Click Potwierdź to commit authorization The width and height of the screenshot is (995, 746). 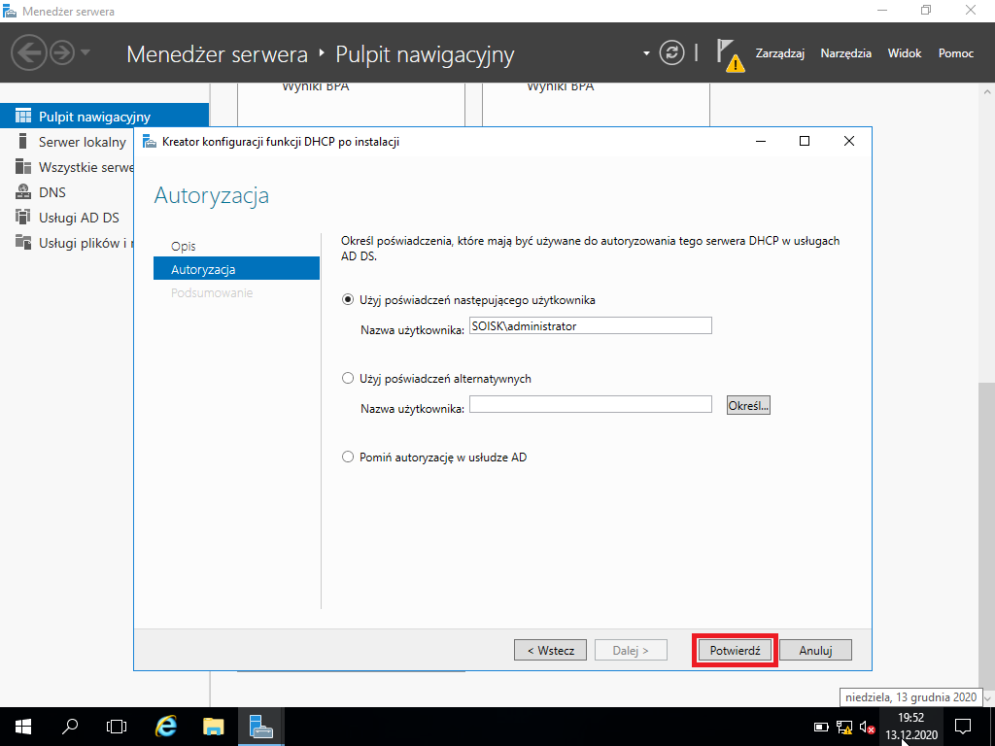[x=735, y=650]
